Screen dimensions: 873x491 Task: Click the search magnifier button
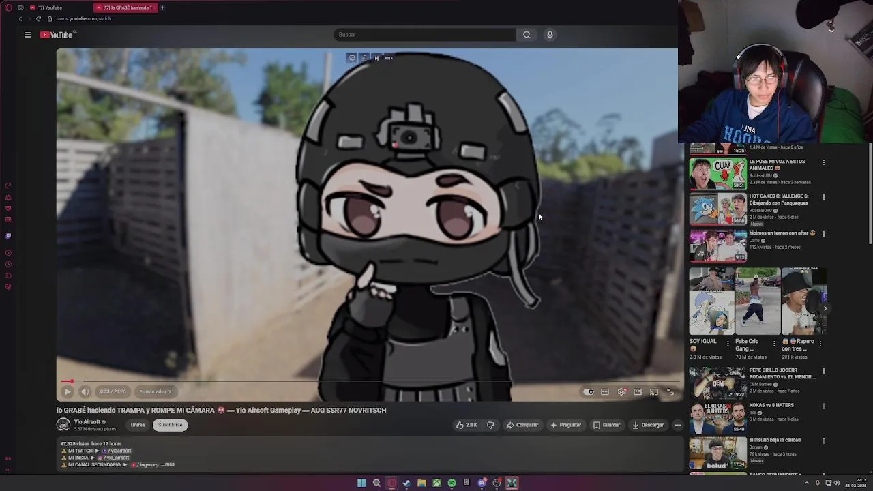527,35
